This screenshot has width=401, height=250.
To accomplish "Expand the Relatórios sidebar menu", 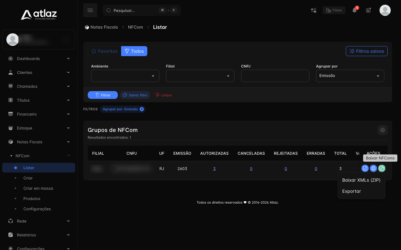I will point(39,235).
